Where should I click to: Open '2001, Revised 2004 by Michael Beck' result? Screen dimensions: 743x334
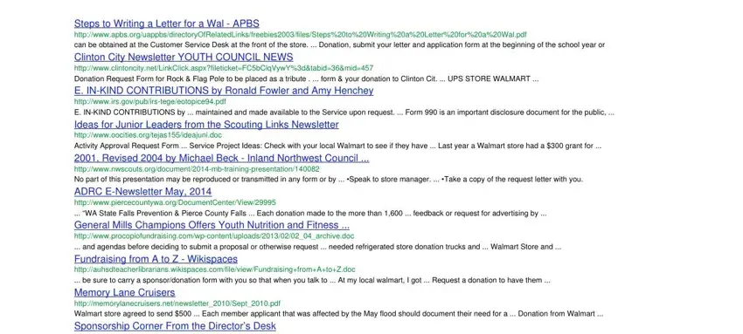pos(222,158)
